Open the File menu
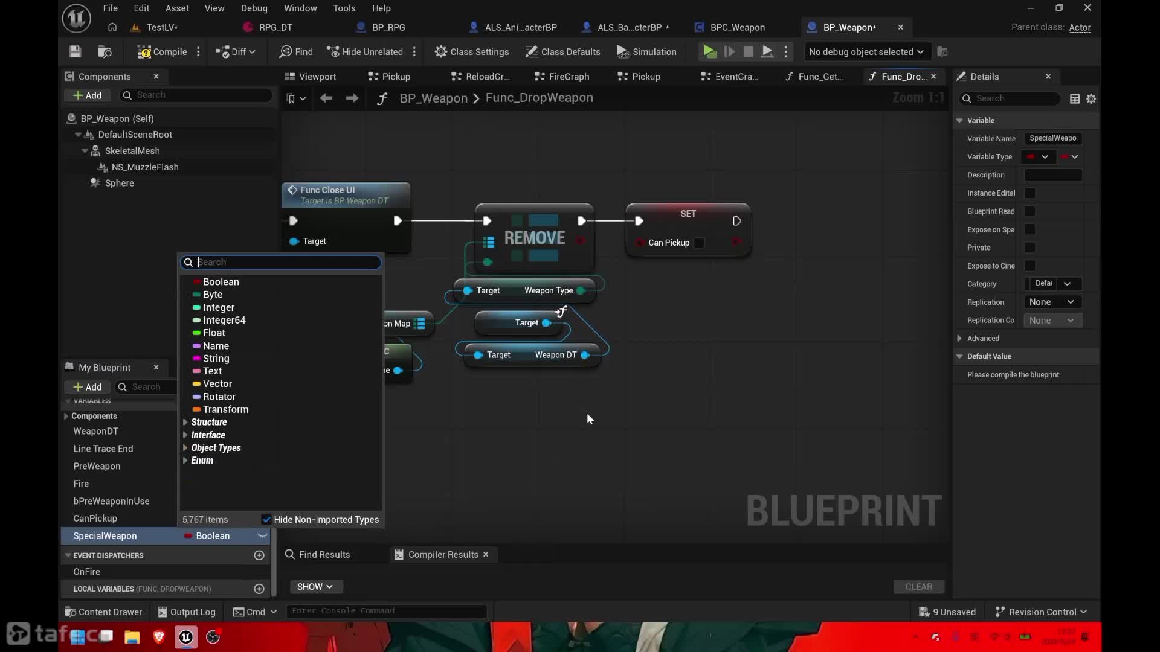Viewport: 1160px width, 652px height. pyautogui.click(x=111, y=8)
